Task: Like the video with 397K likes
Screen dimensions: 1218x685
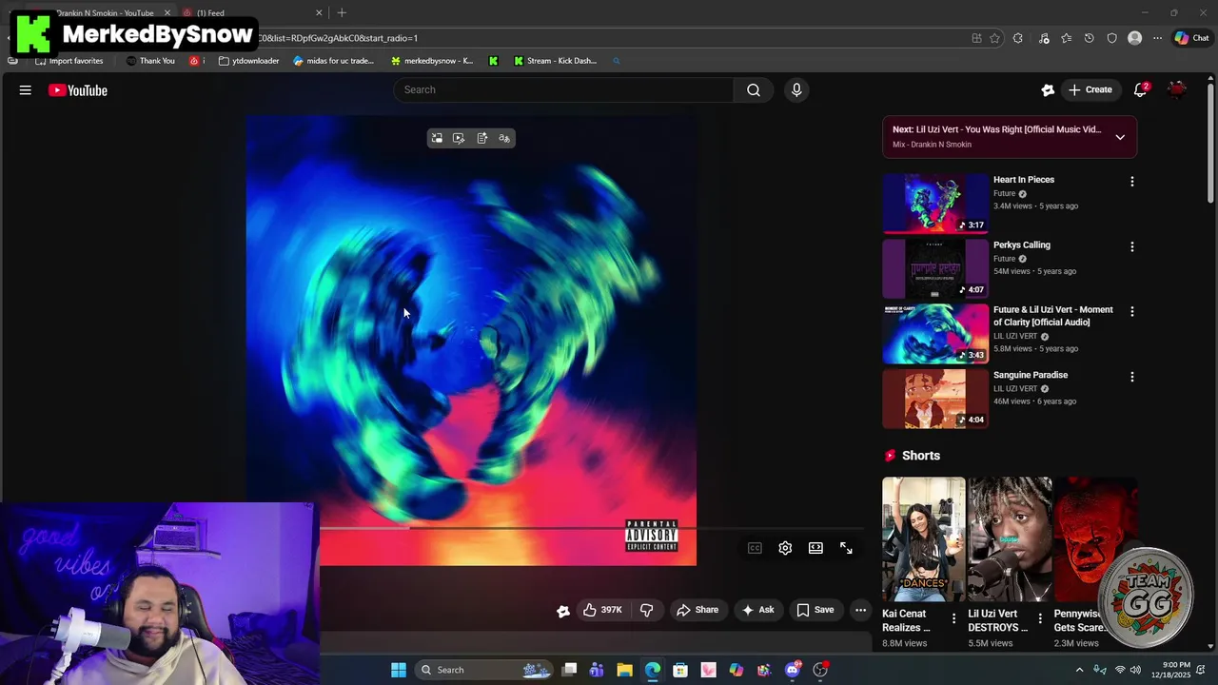Action: (602, 610)
